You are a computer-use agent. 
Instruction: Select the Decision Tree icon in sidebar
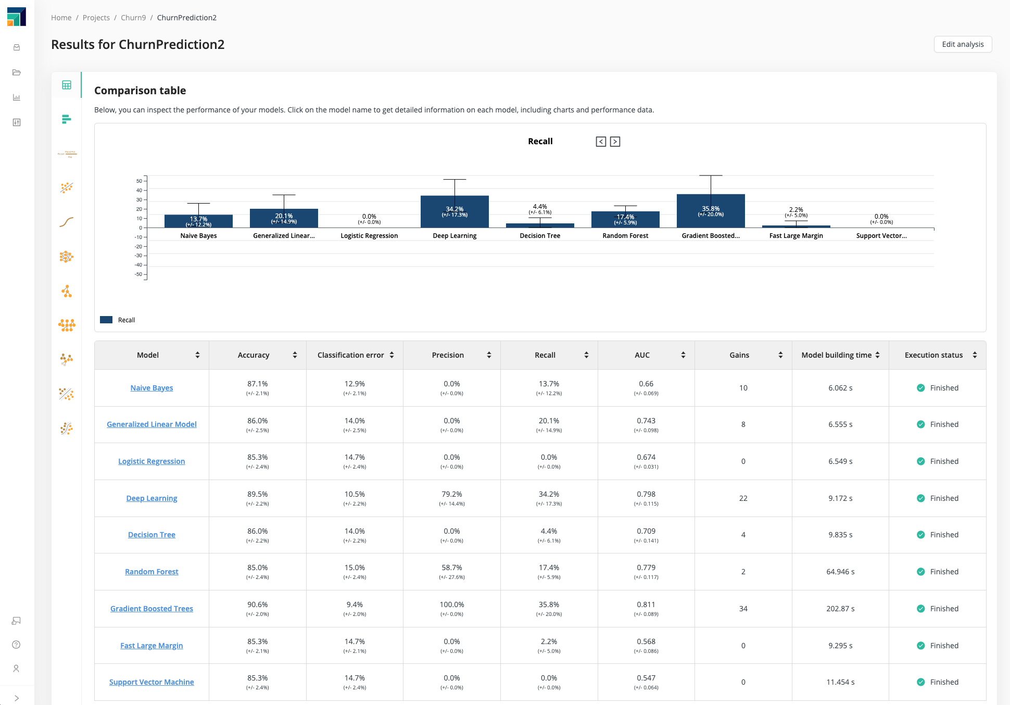tap(67, 291)
